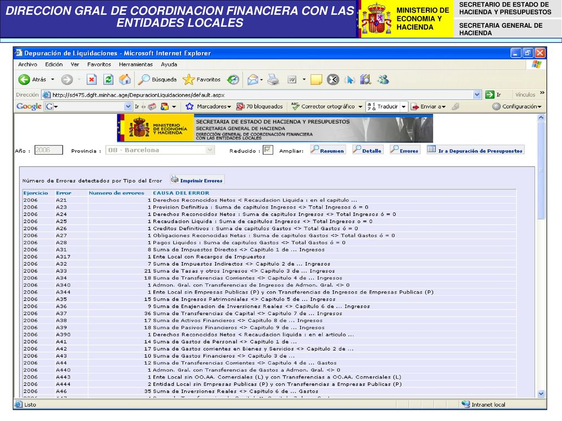The image size is (562, 421).
Task: Run Corrector ortográfico spell check
Action: [x=323, y=106]
